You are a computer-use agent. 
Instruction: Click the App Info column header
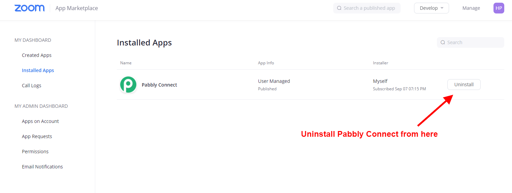click(266, 63)
